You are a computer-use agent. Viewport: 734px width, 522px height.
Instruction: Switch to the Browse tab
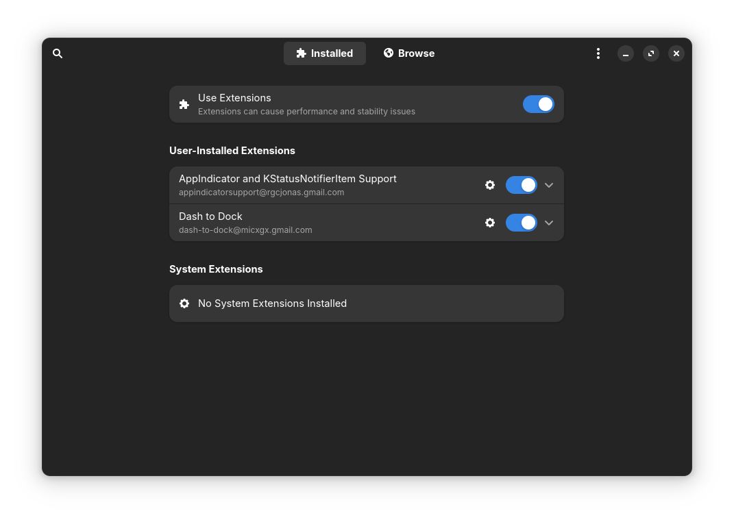coord(409,53)
